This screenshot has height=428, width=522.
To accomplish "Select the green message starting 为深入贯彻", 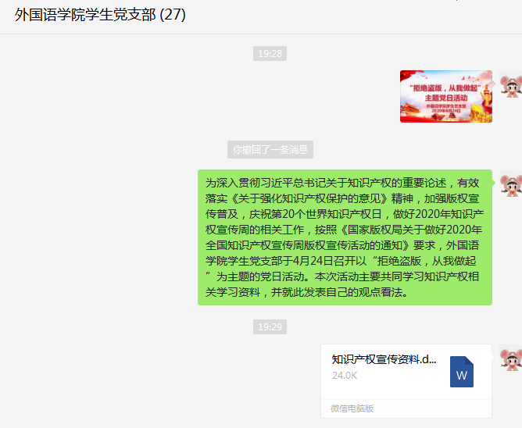I will pyautogui.click(x=345, y=237).
